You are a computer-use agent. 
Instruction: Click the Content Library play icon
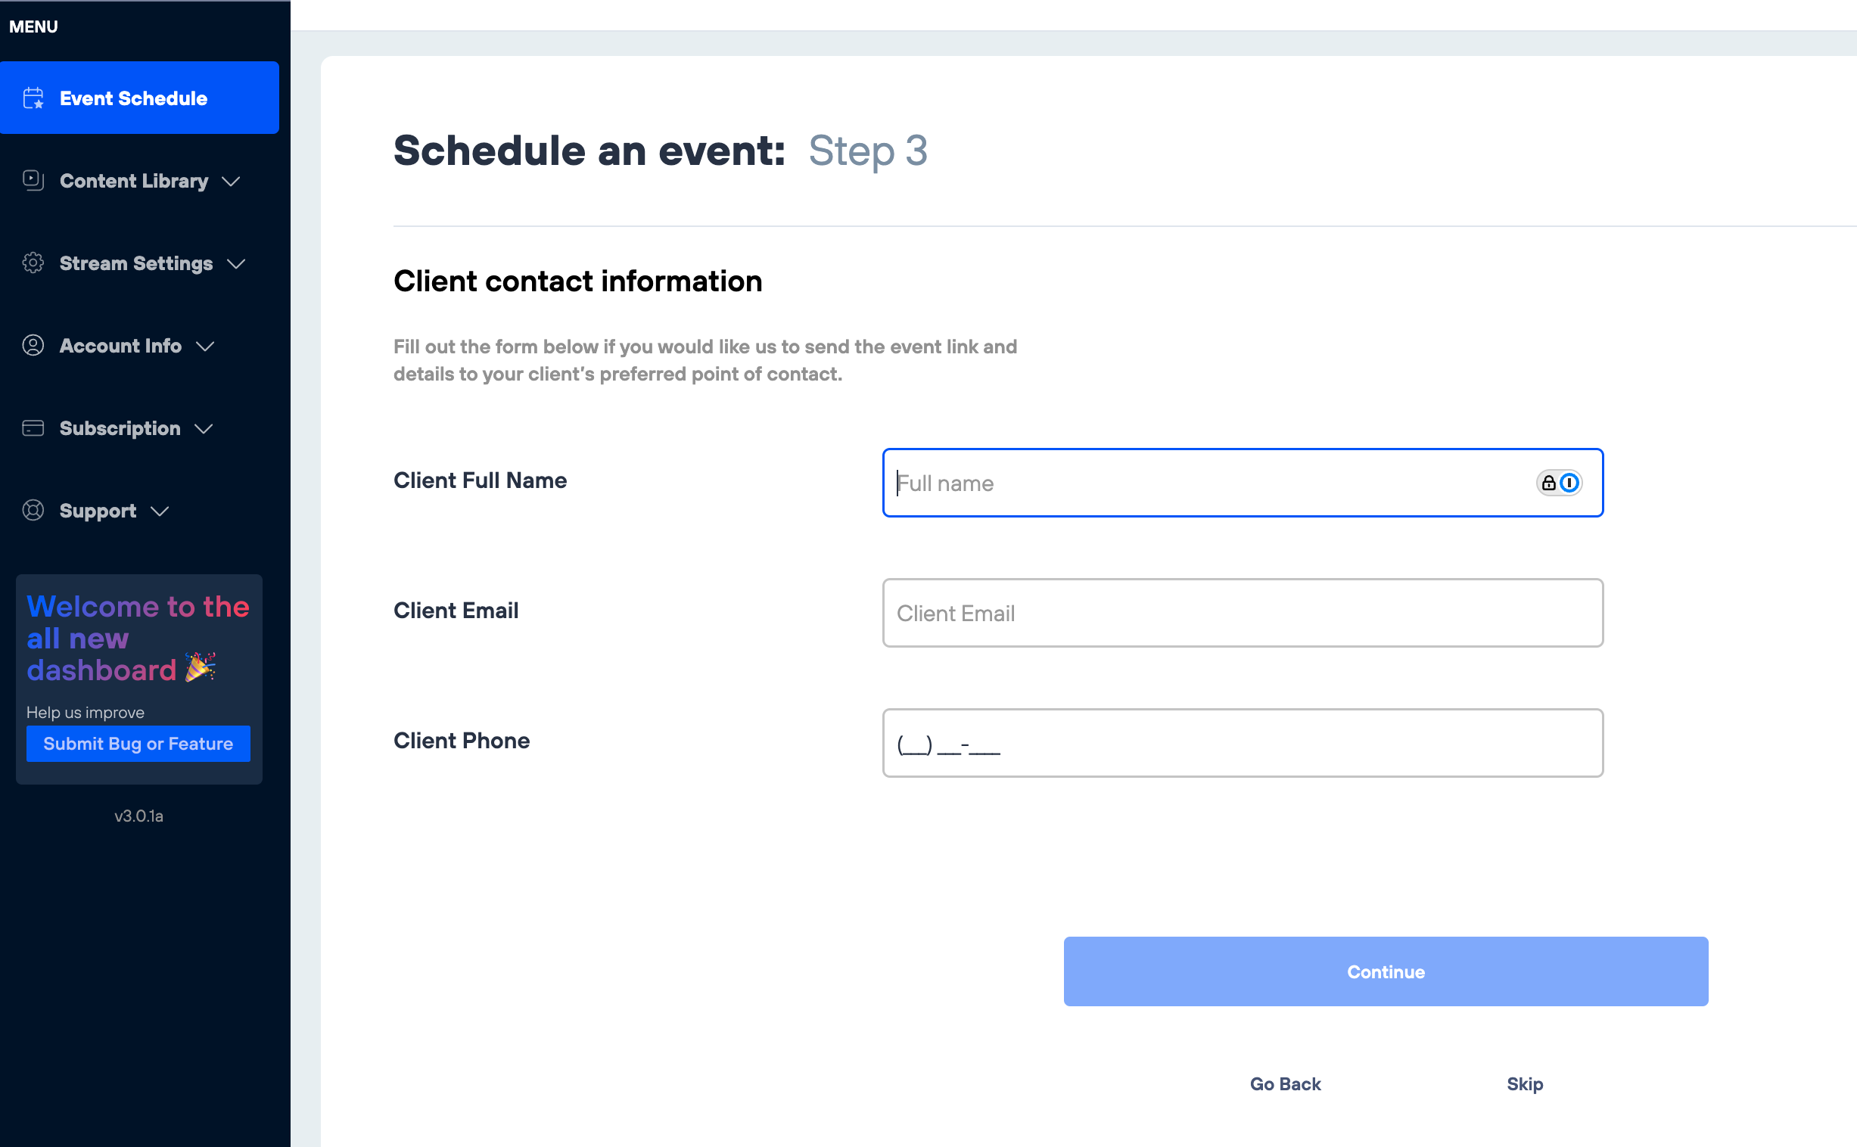tap(33, 181)
